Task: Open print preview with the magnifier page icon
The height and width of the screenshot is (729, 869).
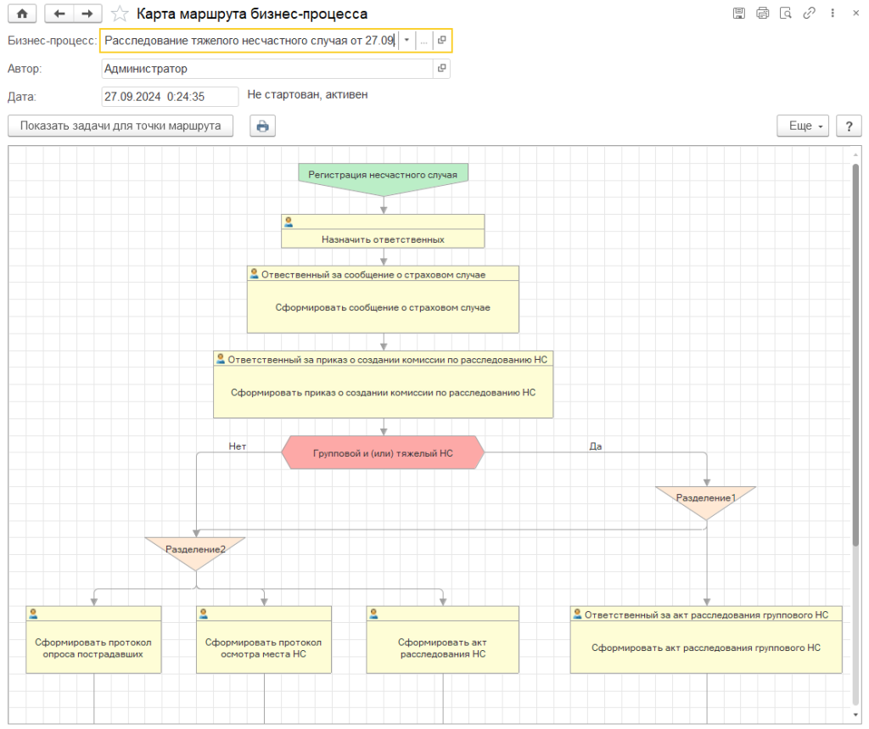Action: (786, 14)
